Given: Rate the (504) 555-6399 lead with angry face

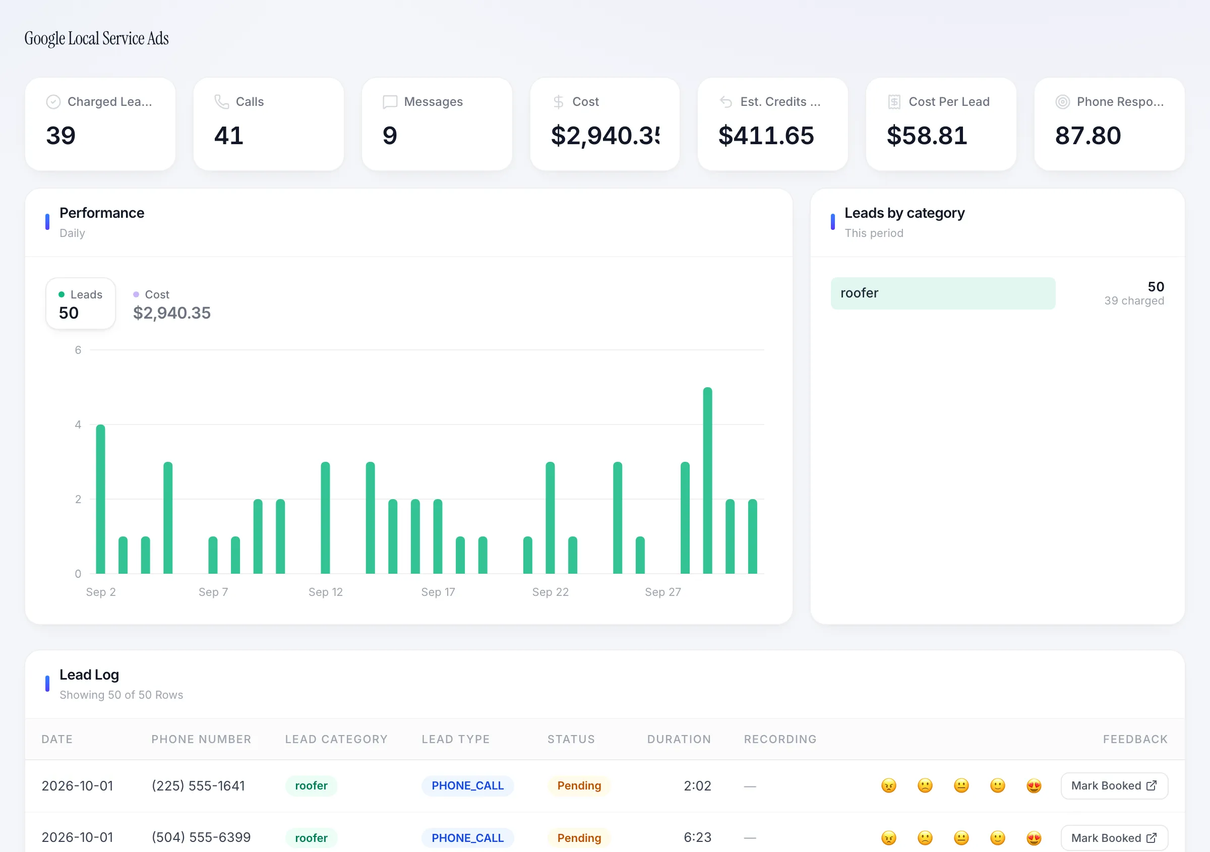Looking at the screenshot, I should click(x=888, y=838).
